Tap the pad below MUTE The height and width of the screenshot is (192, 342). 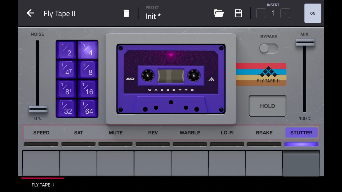pos(115,163)
